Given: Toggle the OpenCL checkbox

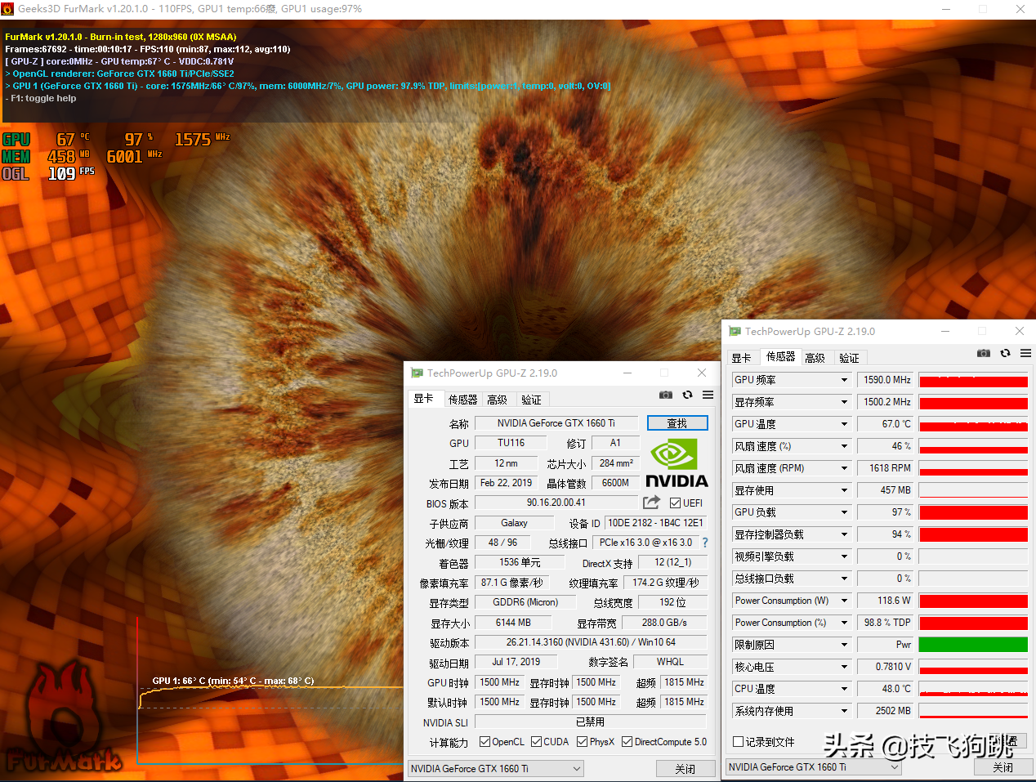Looking at the screenshot, I should click(x=485, y=742).
